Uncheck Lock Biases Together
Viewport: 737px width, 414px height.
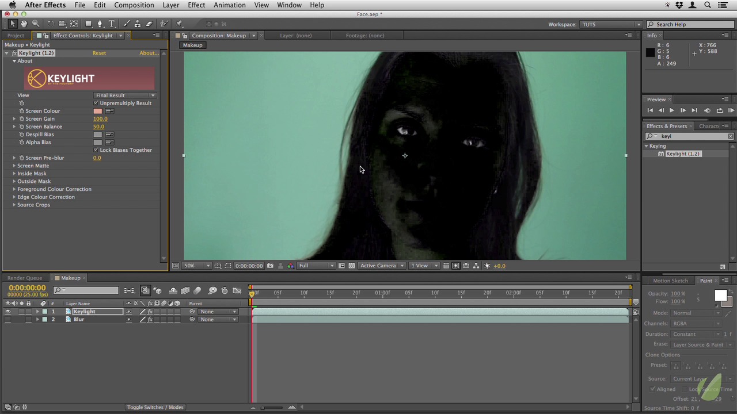pyautogui.click(x=96, y=150)
